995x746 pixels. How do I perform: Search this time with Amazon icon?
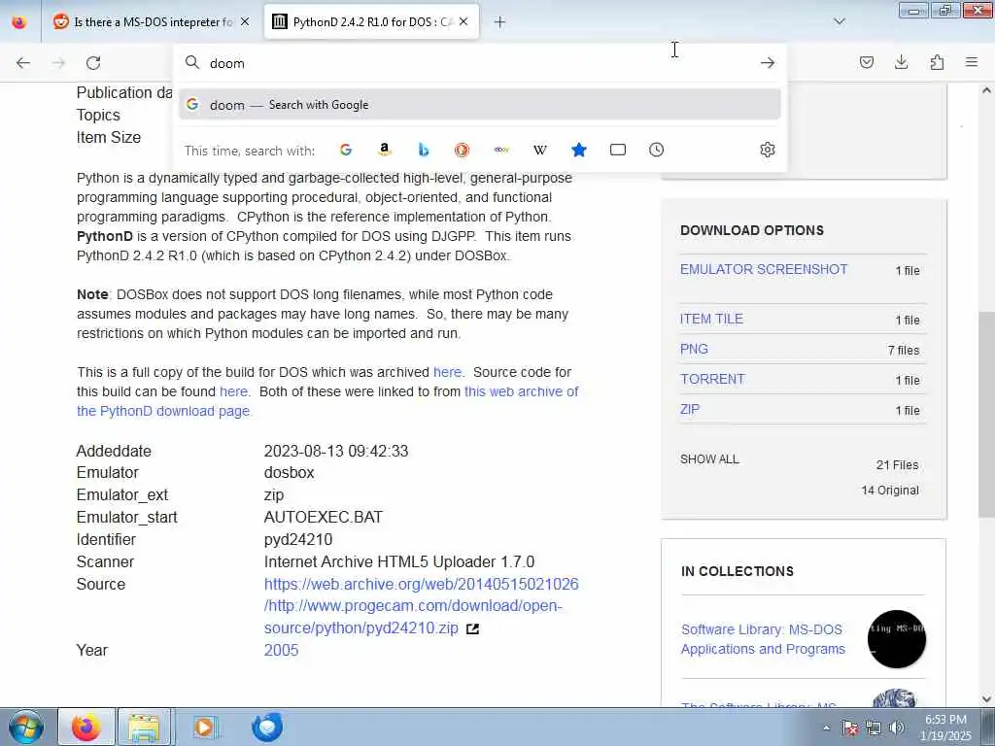(x=384, y=150)
